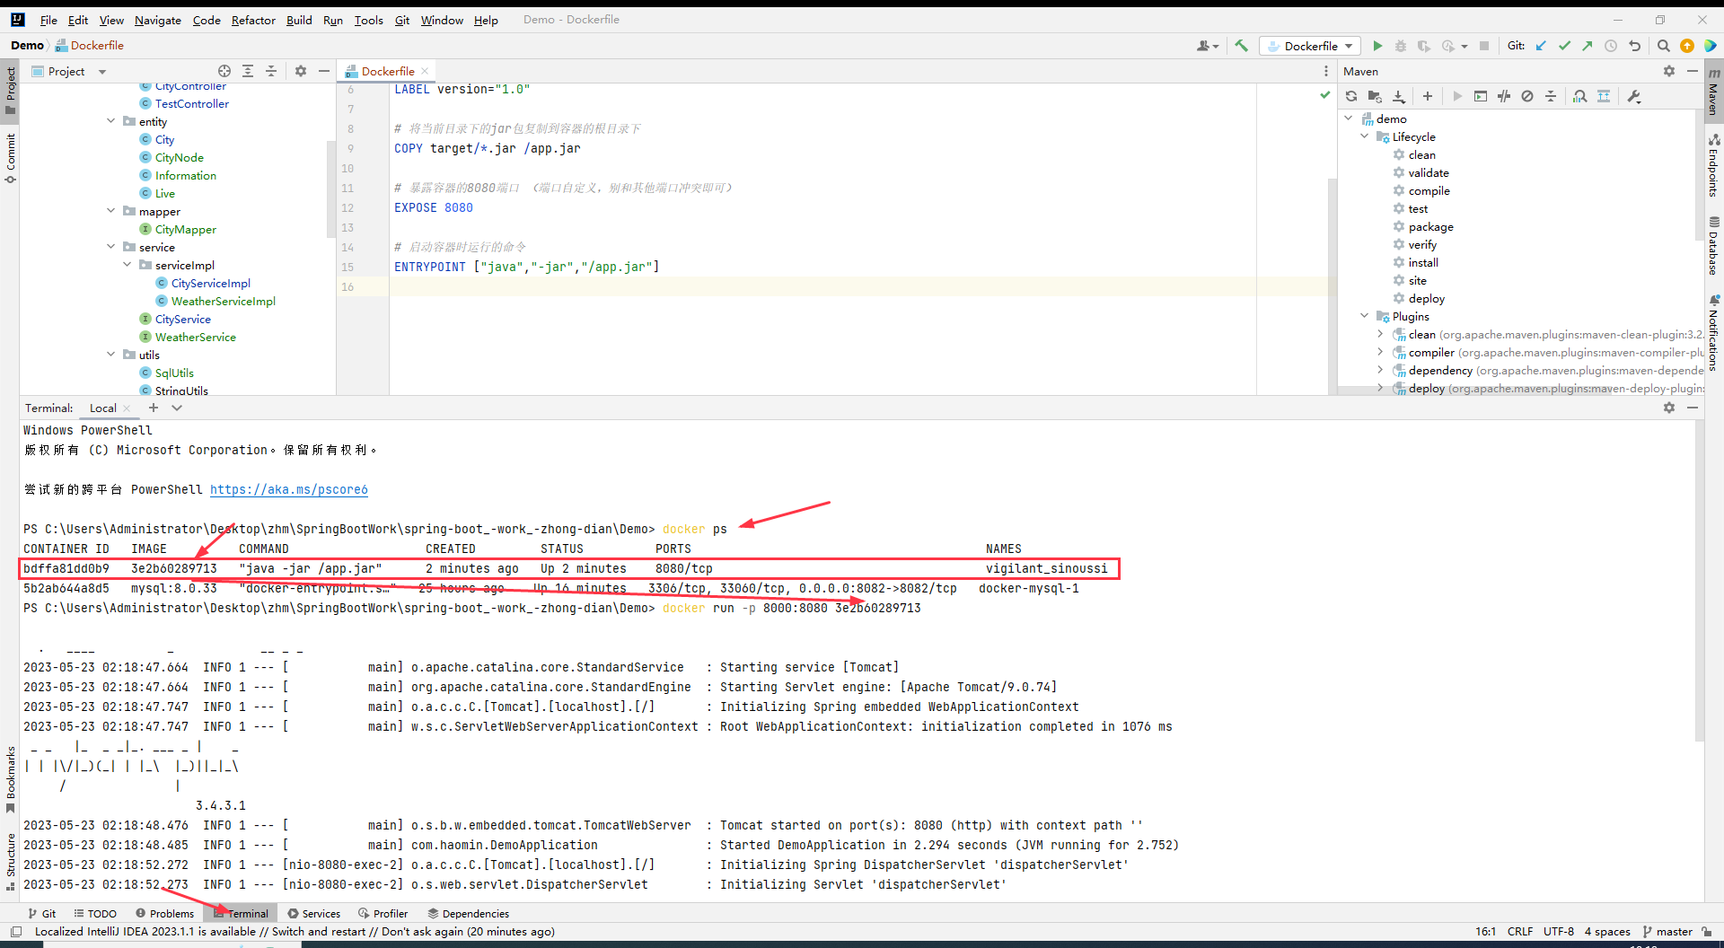Collapse all in Project tree
Viewport: 1724px width, 948px height.
[x=271, y=71]
